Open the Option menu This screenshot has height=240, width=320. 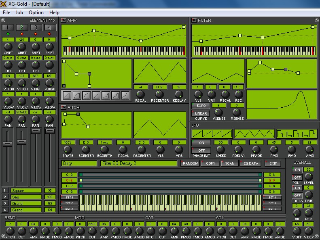tap(36, 13)
